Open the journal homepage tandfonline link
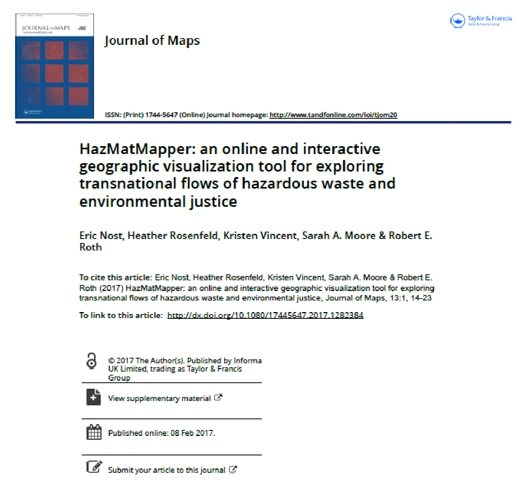526x480 pixels. click(x=333, y=115)
